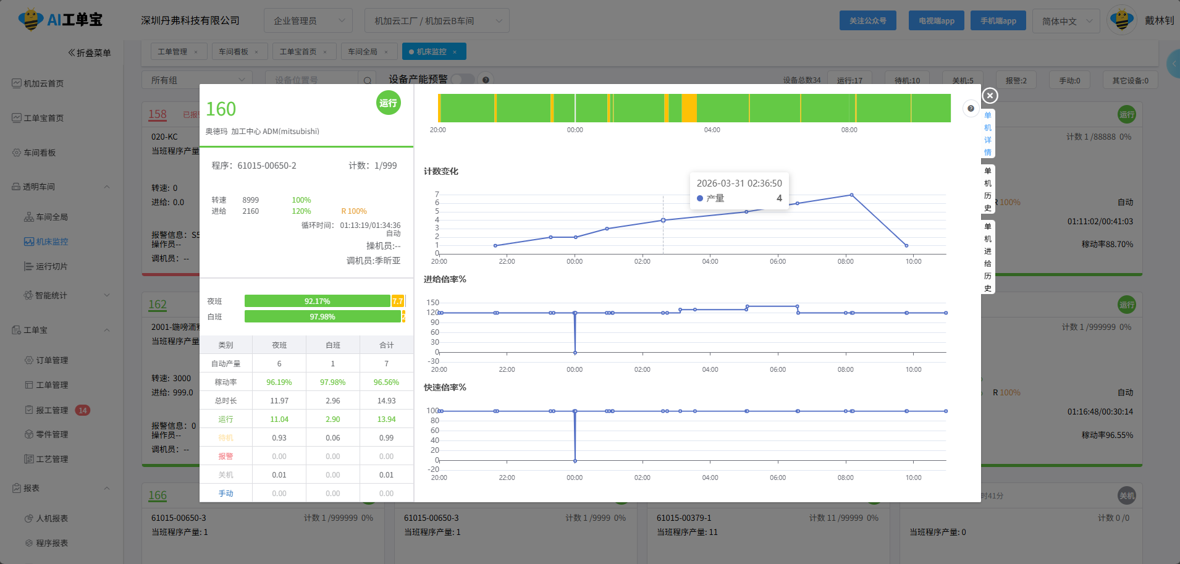Toggle the 设备产能预警 switch

[462, 80]
